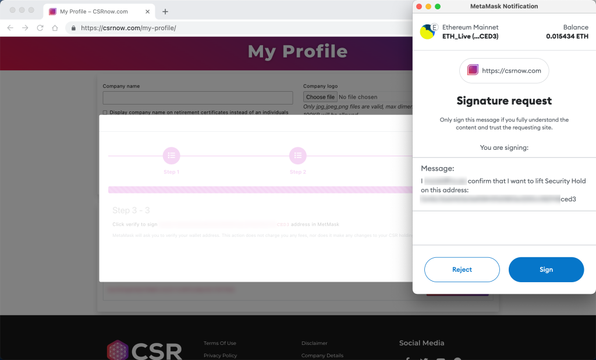Toggle the display company name checkbox
Screen dimensions: 596x360
[x=105, y=112]
